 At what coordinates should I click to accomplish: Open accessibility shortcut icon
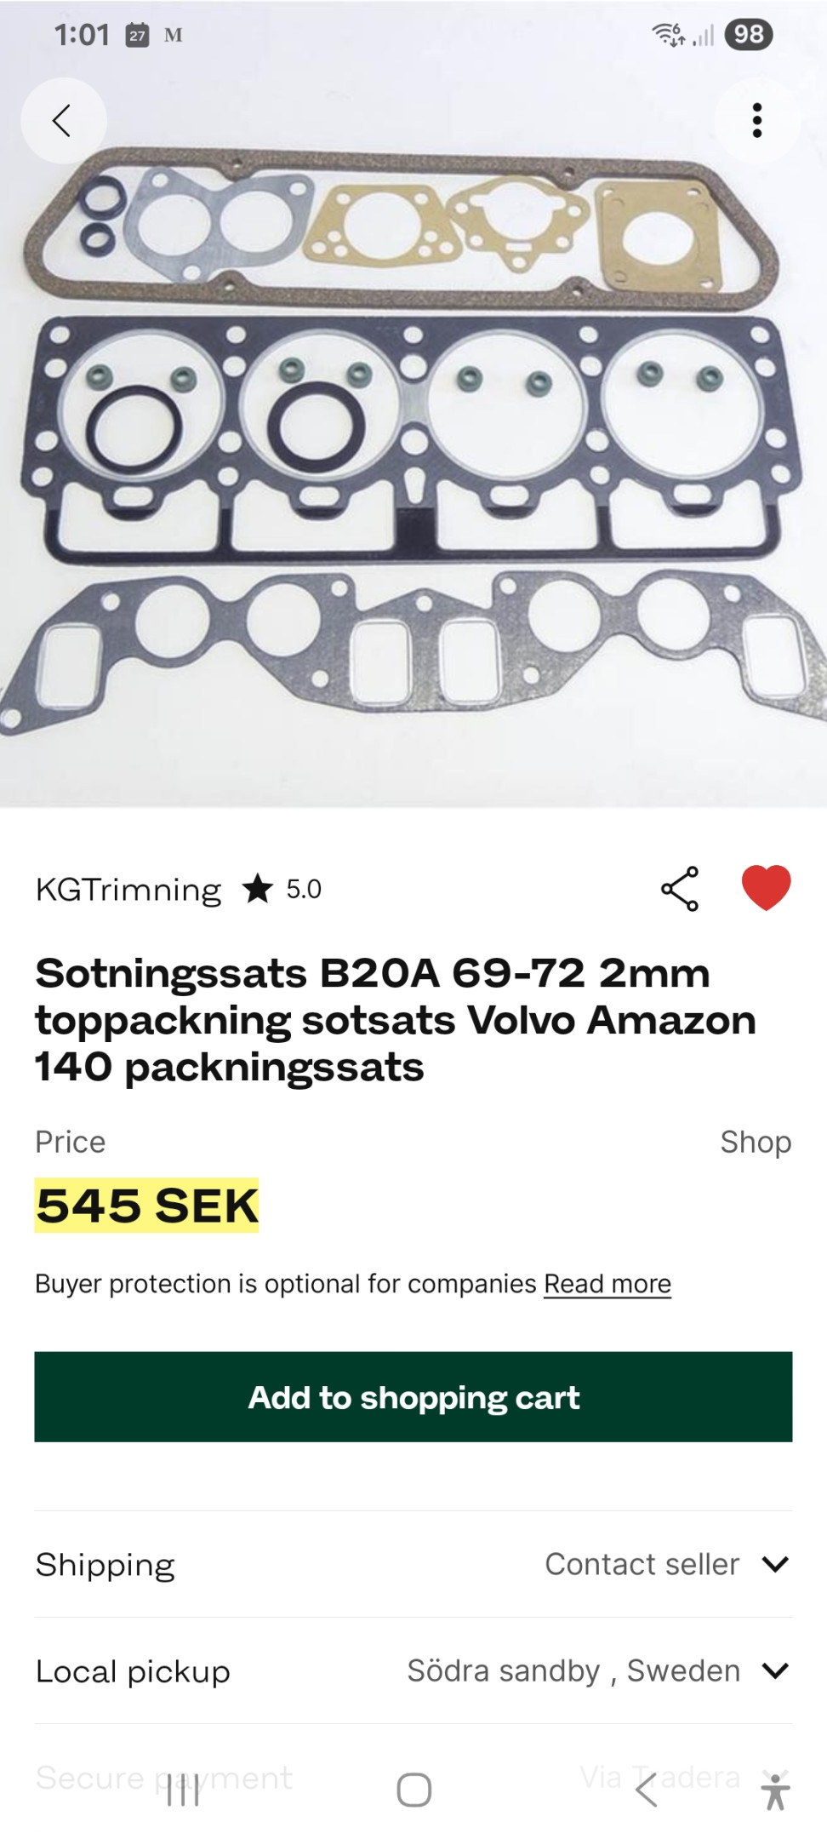(775, 1791)
